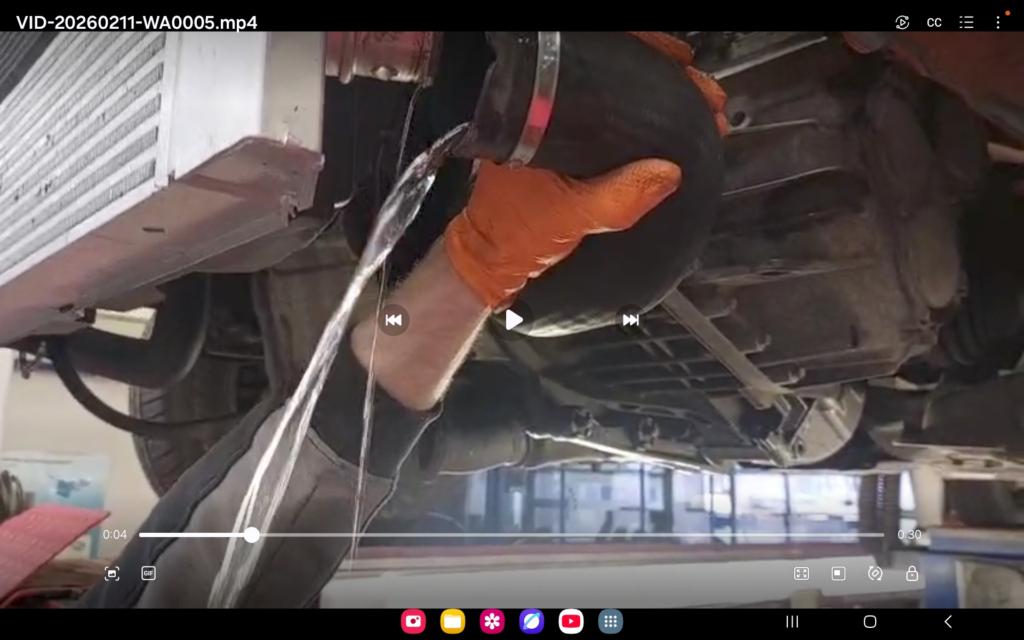Skip to the next video
Image resolution: width=1024 pixels, height=640 pixels.
(x=630, y=320)
